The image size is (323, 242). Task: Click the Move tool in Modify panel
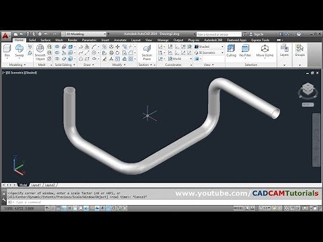pos(117,47)
